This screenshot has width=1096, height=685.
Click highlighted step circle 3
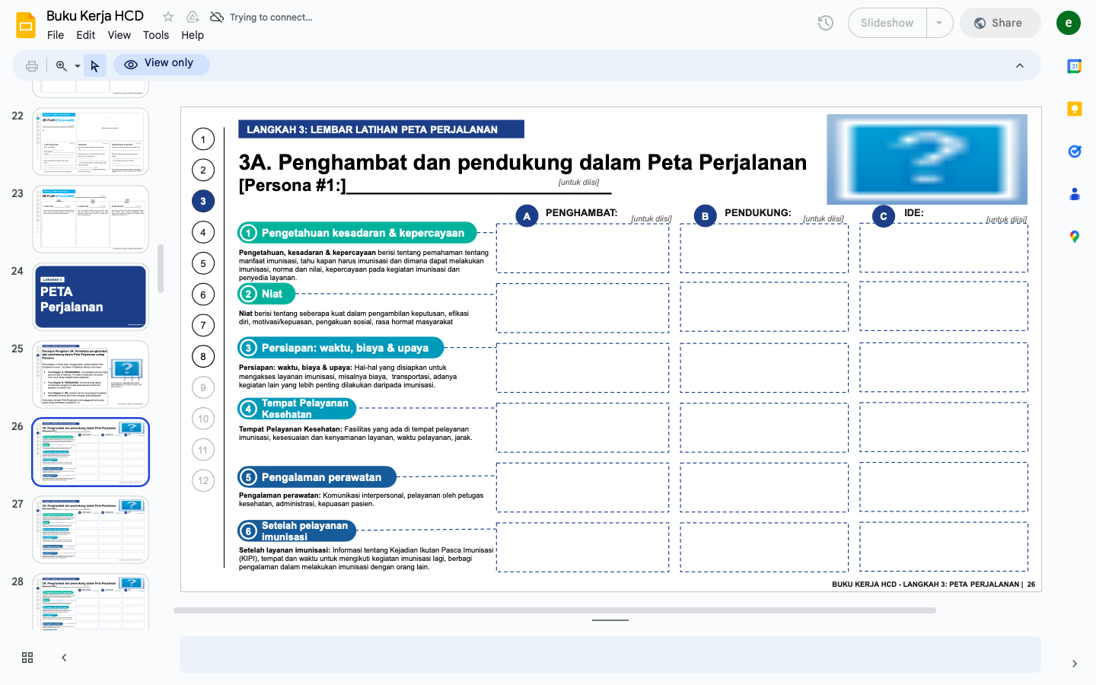click(x=203, y=201)
